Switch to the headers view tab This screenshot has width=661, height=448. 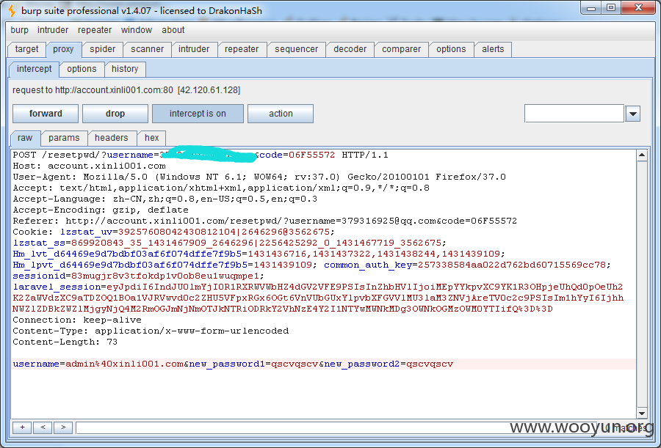(112, 138)
